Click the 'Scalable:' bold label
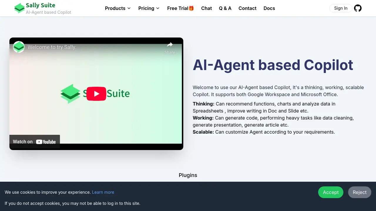The image size is (376, 211). (203, 132)
